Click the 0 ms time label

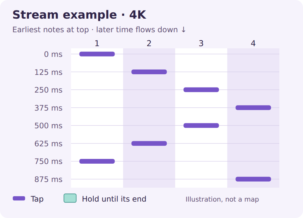[x=53, y=54]
